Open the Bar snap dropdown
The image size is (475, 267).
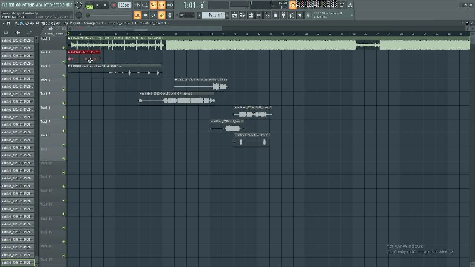[x=187, y=15]
